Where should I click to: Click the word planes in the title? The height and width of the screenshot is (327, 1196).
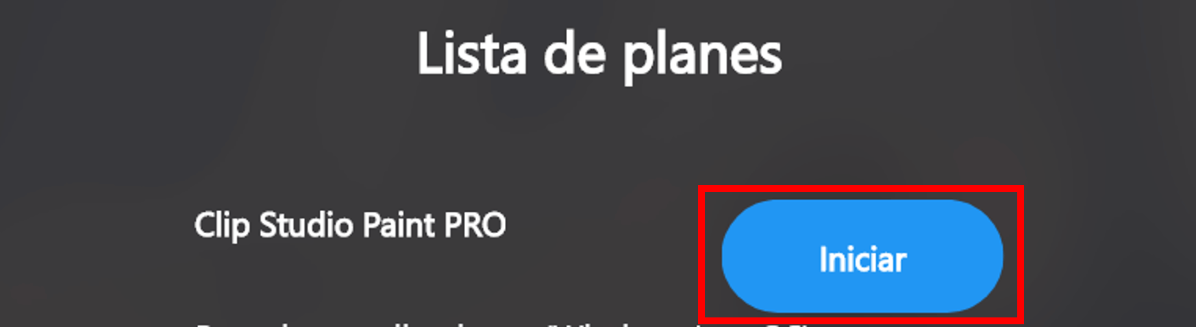click(x=702, y=56)
